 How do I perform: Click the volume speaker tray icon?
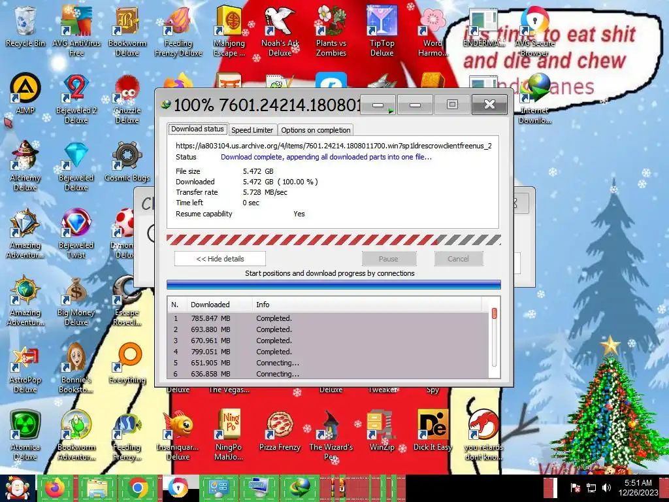606,488
